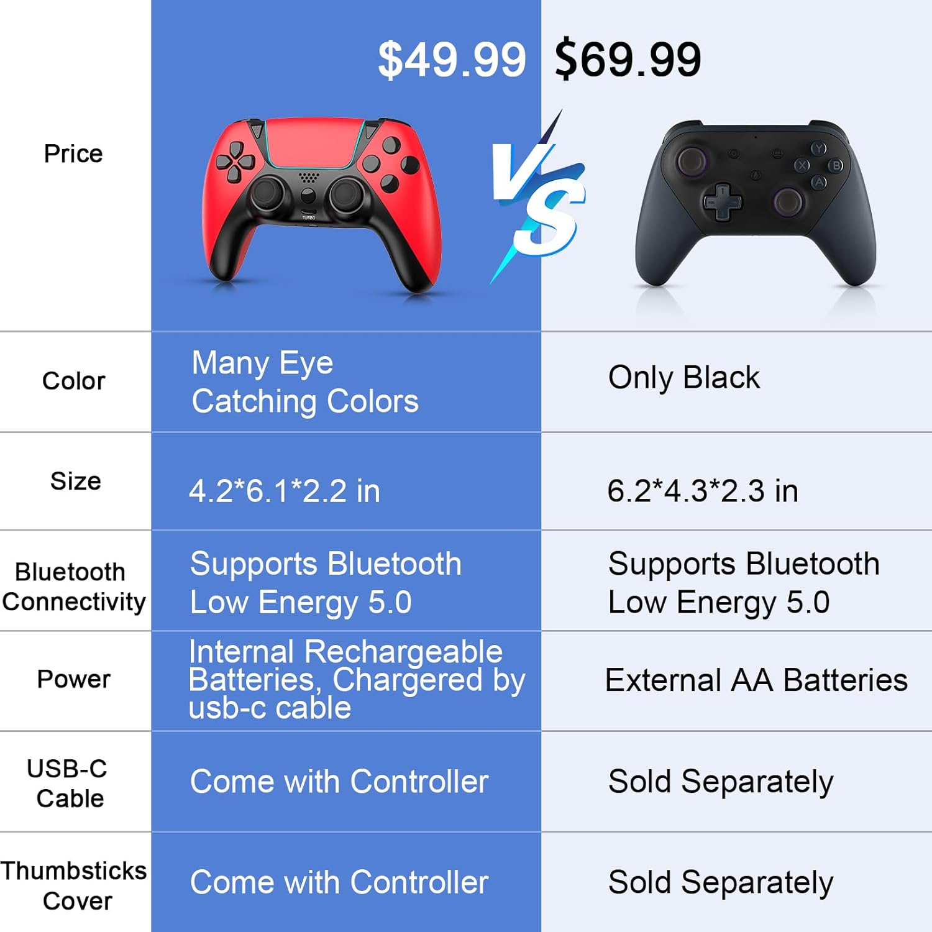
Task: Click the $69.99 price
Action: click(x=628, y=60)
